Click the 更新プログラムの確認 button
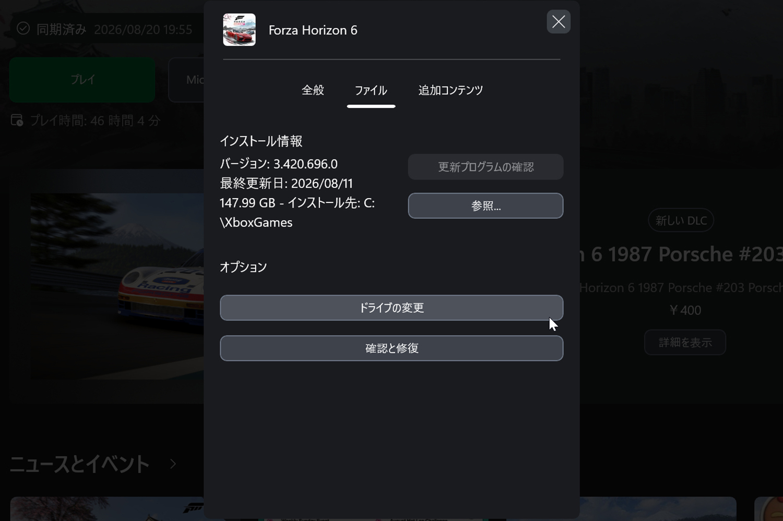This screenshot has height=521, width=783. pos(485,167)
